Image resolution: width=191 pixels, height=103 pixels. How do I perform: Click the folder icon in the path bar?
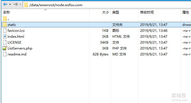26,5
